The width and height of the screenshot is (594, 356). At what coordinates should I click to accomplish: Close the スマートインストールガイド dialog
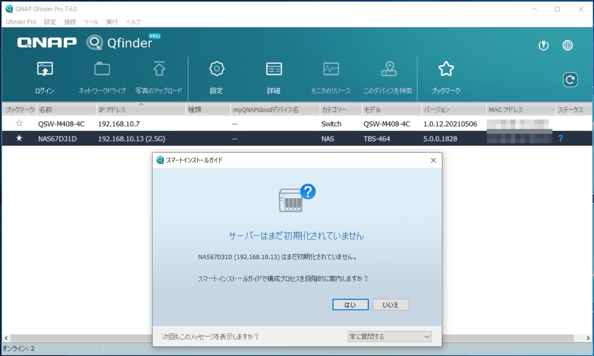tap(433, 160)
